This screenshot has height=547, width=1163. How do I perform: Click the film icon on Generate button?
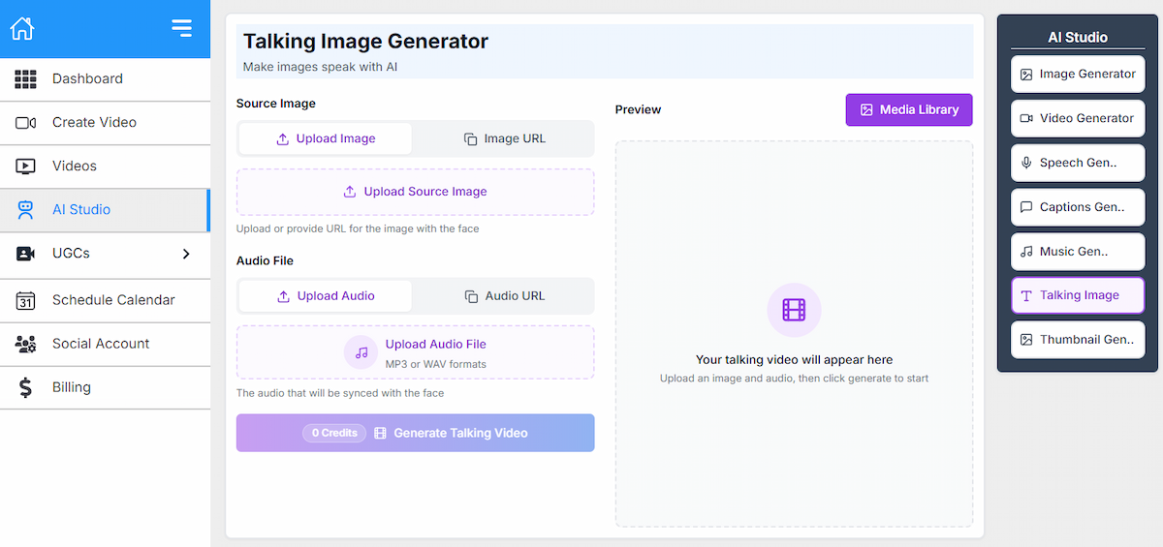(380, 433)
